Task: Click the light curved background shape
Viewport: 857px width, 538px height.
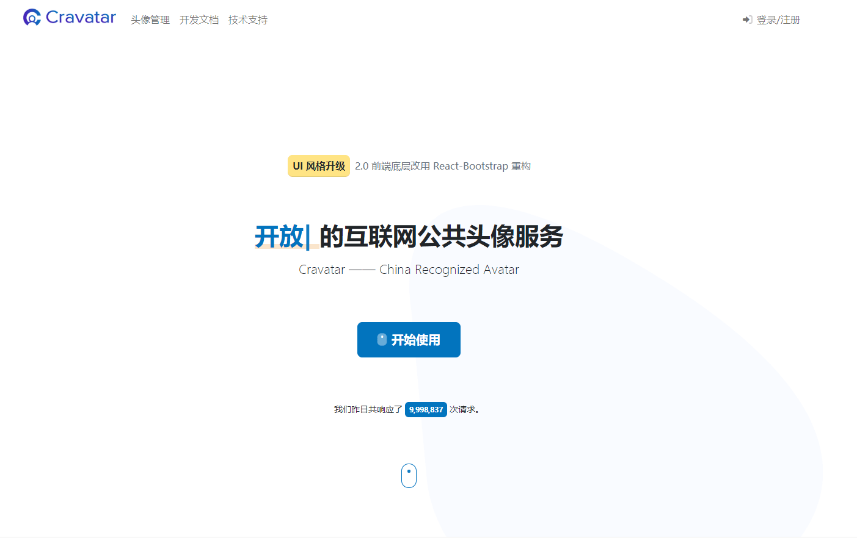Action: (672, 396)
